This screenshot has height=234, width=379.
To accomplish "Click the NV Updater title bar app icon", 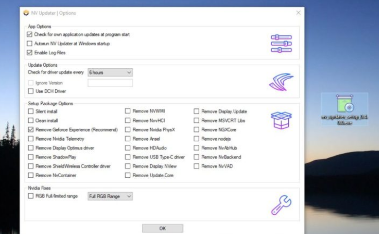I will tap(26, 13).
